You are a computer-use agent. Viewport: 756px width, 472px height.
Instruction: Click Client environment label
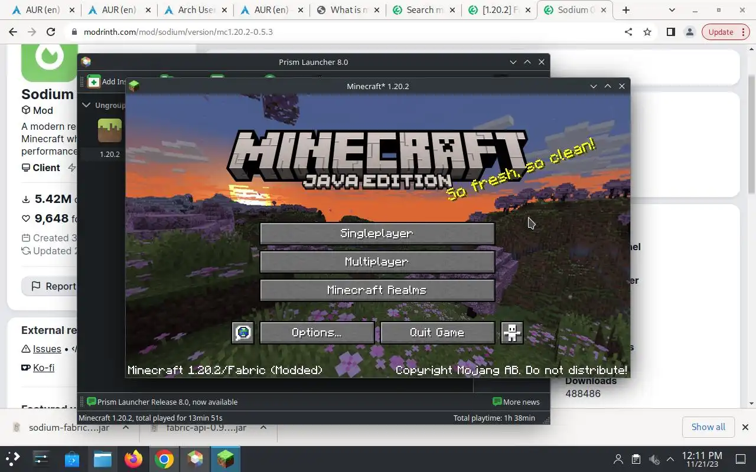click(x=41, y=168)
